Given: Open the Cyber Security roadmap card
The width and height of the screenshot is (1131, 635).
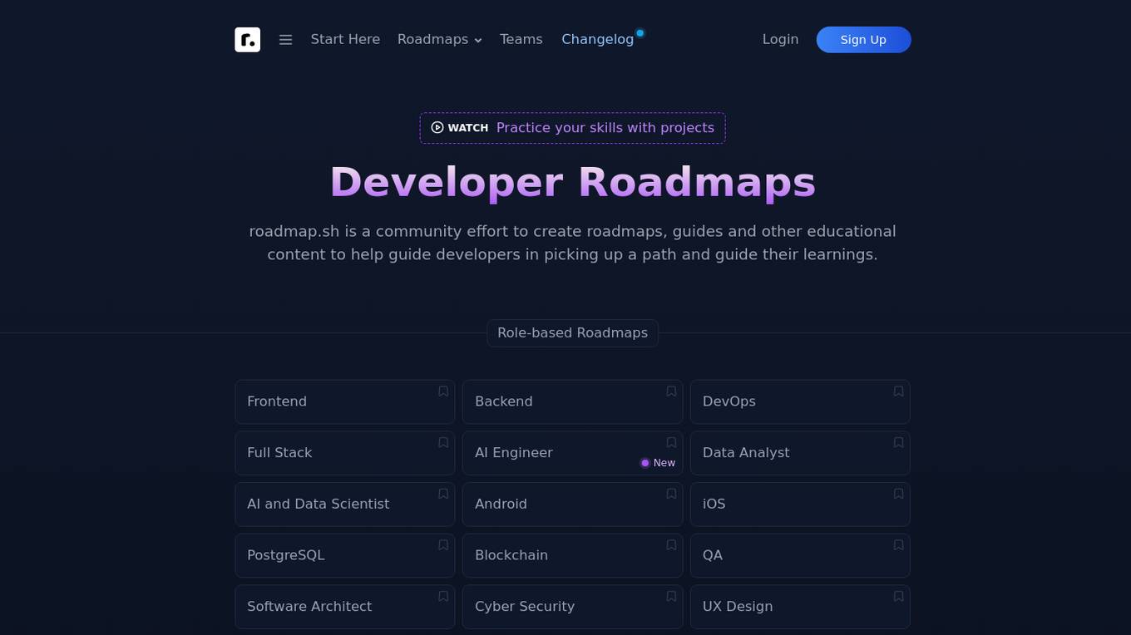Looking at the screenshot, I should [572, 607].
